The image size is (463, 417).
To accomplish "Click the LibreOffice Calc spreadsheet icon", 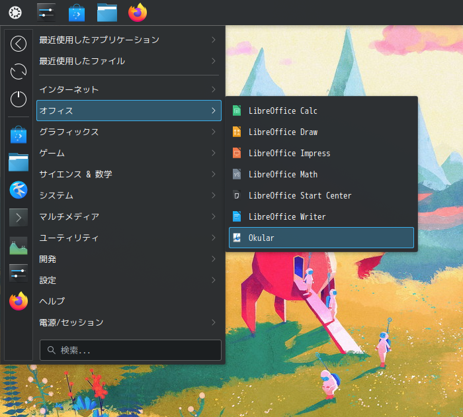I will tap(237, 111).
